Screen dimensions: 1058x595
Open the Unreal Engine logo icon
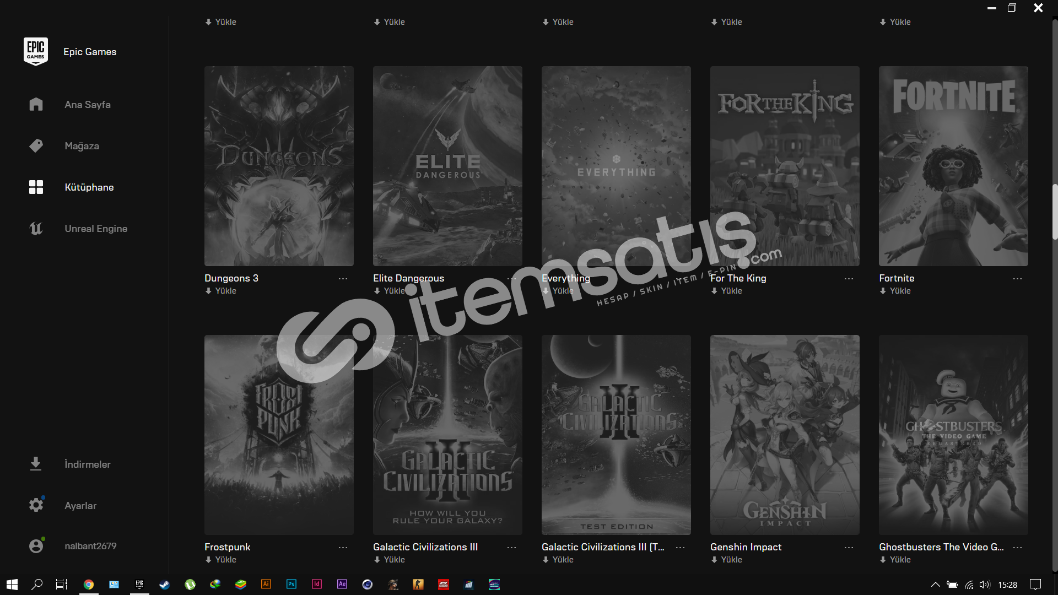[36, 228]
